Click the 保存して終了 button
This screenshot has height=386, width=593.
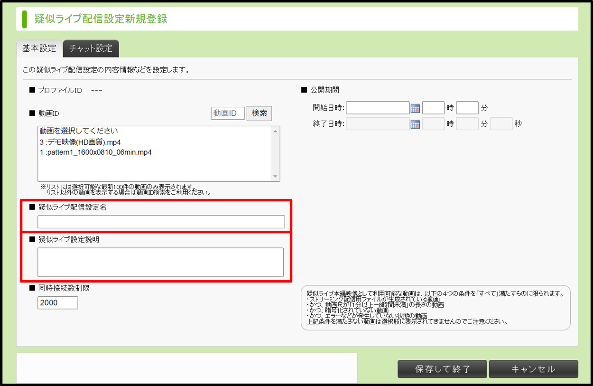pyautogui.click(x=442, y=369)
